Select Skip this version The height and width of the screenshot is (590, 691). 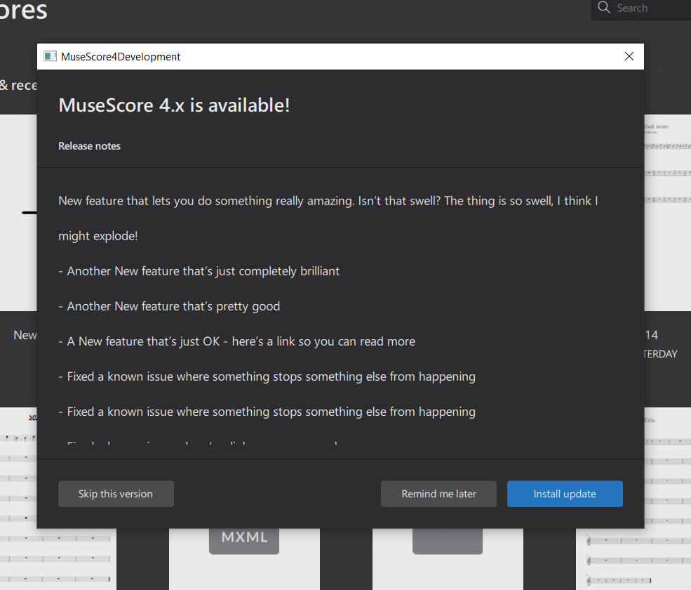coord(116,494)
